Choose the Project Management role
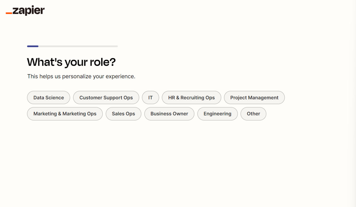Viewport: 356px width, 207px height. [254, 98]
